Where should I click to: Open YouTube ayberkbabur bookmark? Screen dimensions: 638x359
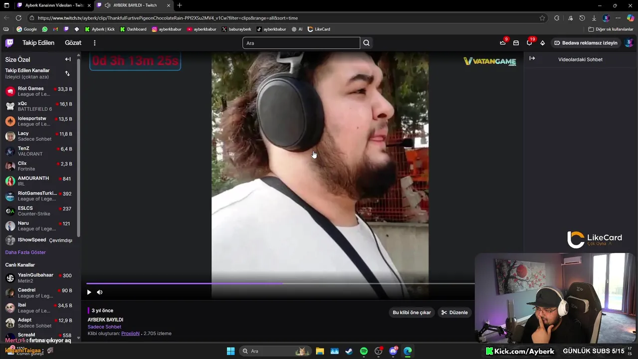pyautogui.click(x=201, y=29)
